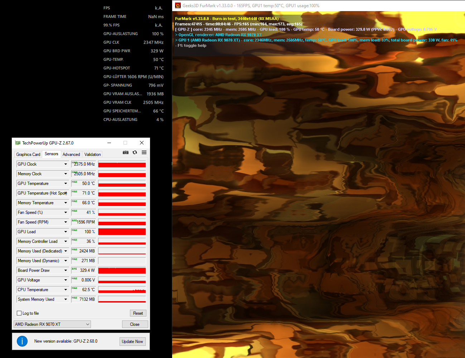The width and height of the screenshot is (465, 358).
Task: Click Update Now for GPU-Z 2.68.0
Action: [x=132, y=341]
